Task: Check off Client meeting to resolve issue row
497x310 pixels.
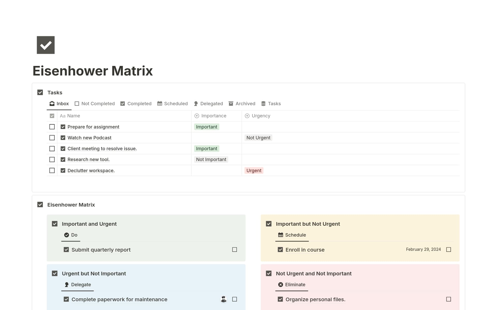Action: click(x=52, y=149)
